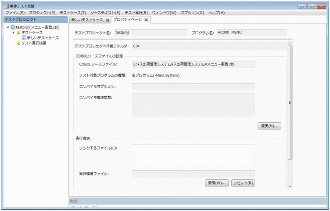
Task: Collapse the testproj tree node
Action: pyautogui.click(x=8, y=27)
